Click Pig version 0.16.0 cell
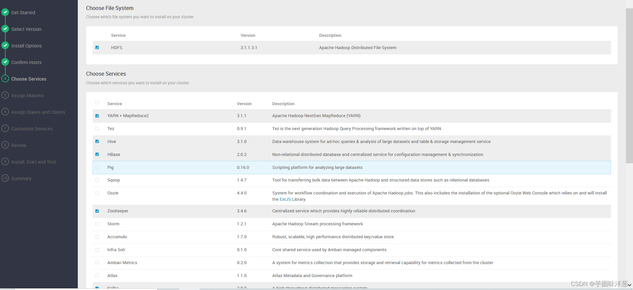Viewport: 633px width, 290px height. (x=243, y=168)
